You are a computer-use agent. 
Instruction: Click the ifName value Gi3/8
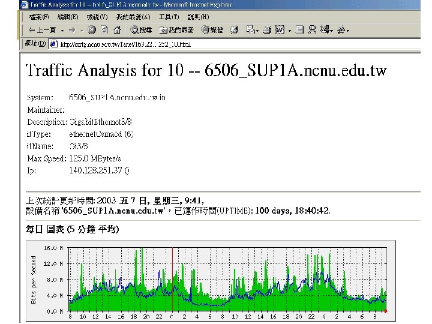(x=79, y=146)
